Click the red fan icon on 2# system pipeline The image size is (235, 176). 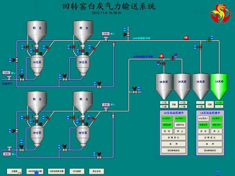pyautogui.click(x=162, y=56)
